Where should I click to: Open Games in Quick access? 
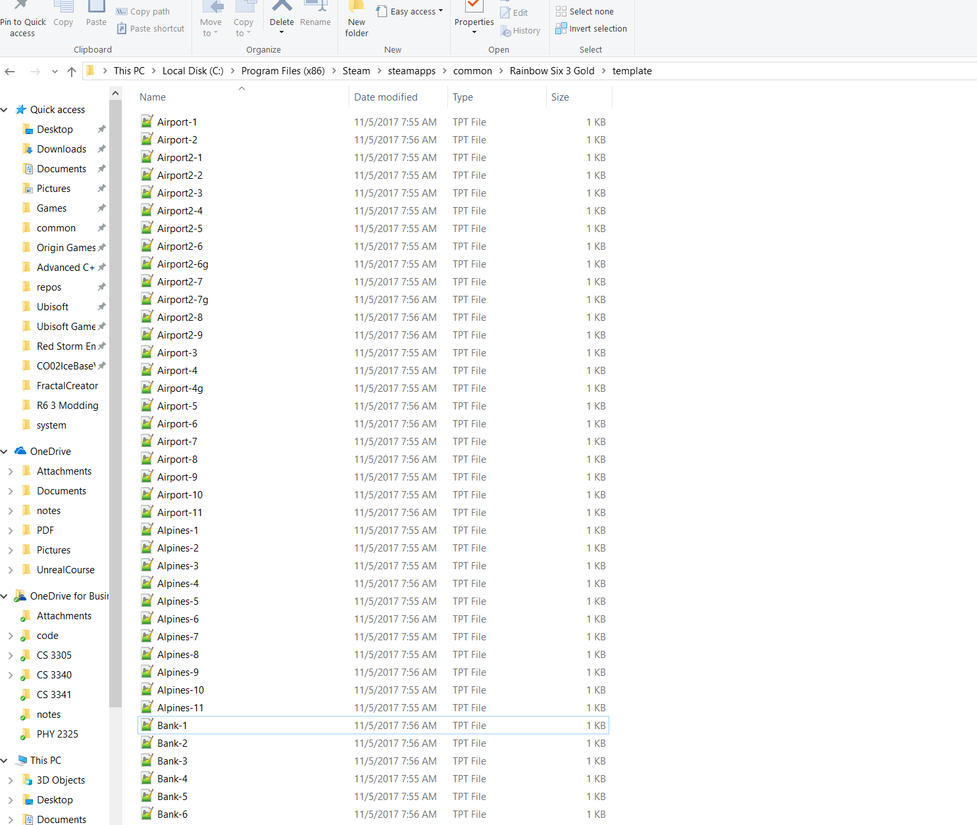click(x=51, y=208)
